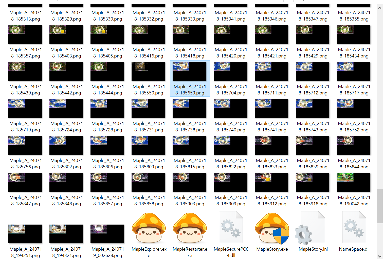Select thumbnail of Maple_A_240718_185743.png
The height and width of the screenshot is (259, 383).
click(x=313, y=108)
